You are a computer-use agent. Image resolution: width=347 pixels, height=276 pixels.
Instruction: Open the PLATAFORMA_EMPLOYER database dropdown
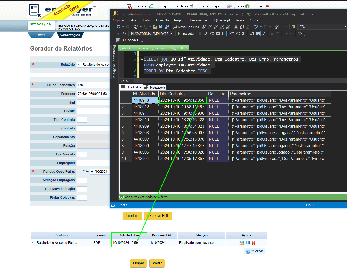click(151, 34)
